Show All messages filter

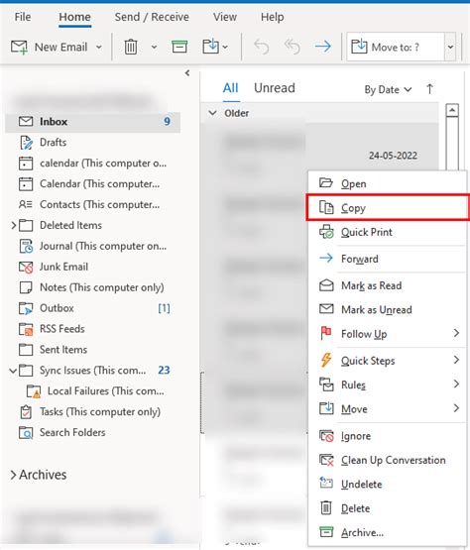pyautogui.click(x=230, y=88)
